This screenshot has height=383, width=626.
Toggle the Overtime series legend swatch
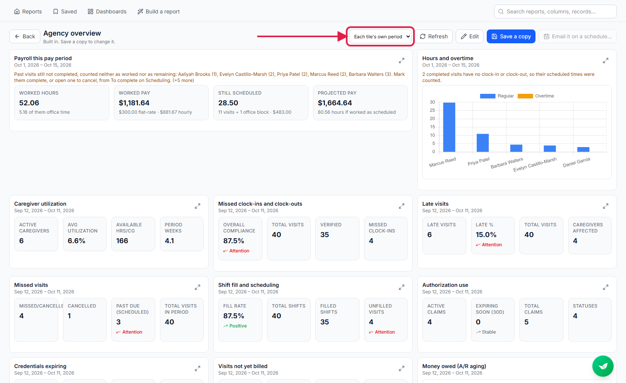click(x=525, y=96)
